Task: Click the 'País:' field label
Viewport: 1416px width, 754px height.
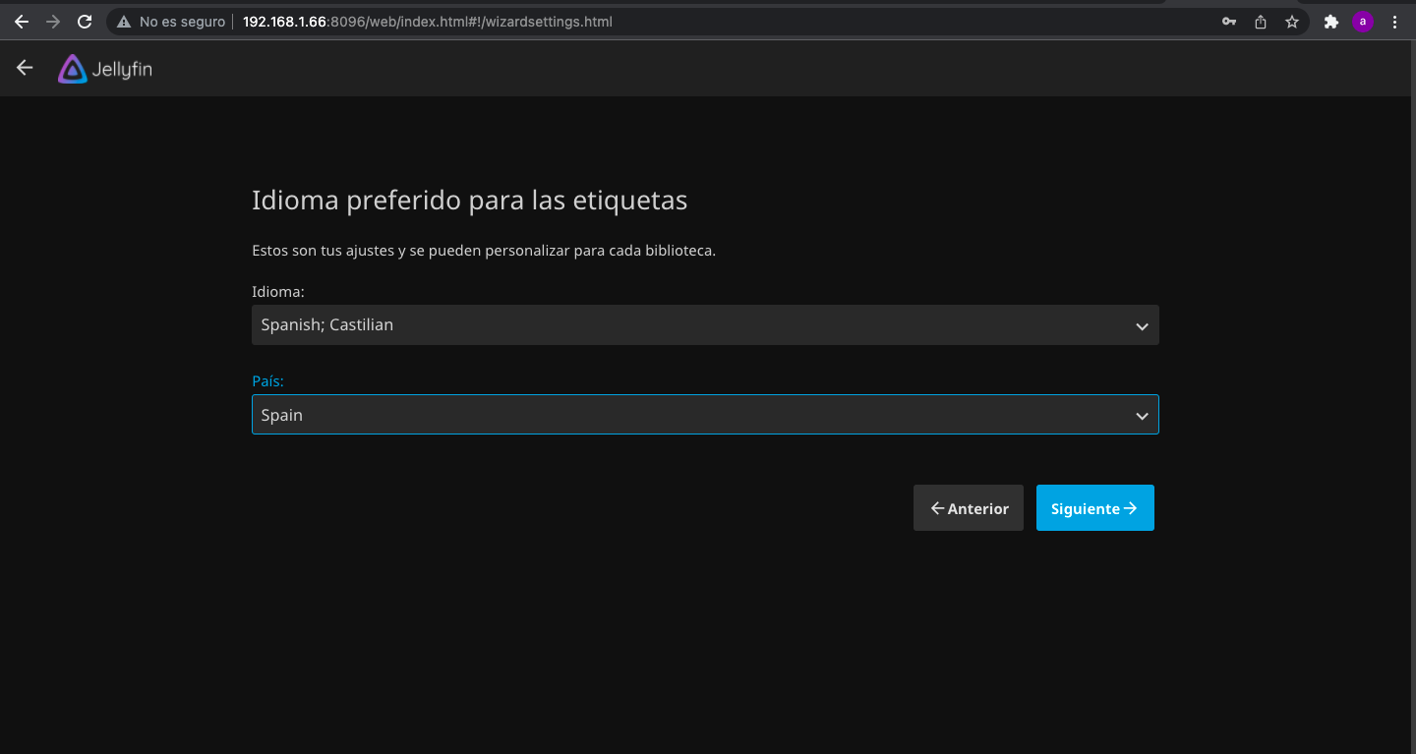Action: 267,381
